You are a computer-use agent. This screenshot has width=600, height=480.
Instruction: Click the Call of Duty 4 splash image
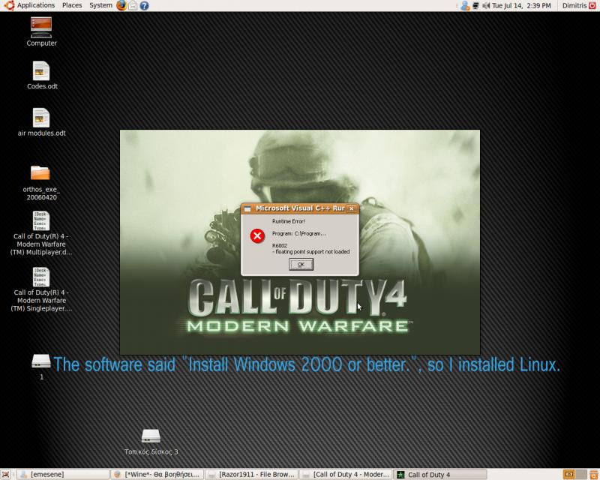click(300, 242)
